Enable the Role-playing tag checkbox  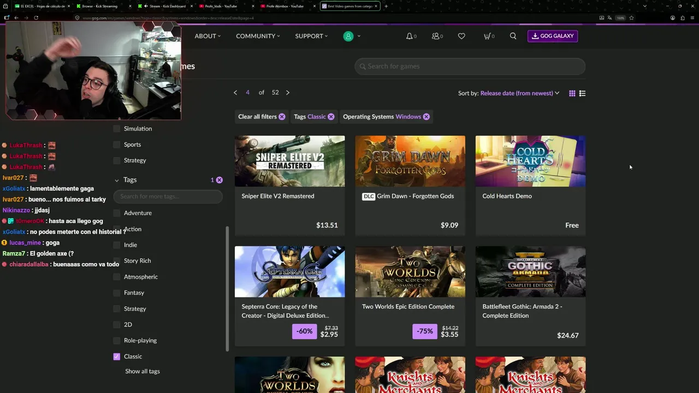116,341
